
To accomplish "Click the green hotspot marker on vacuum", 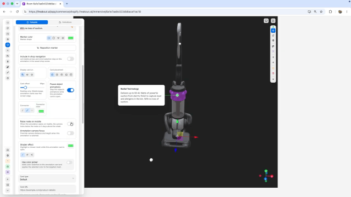I will (177, 95).
